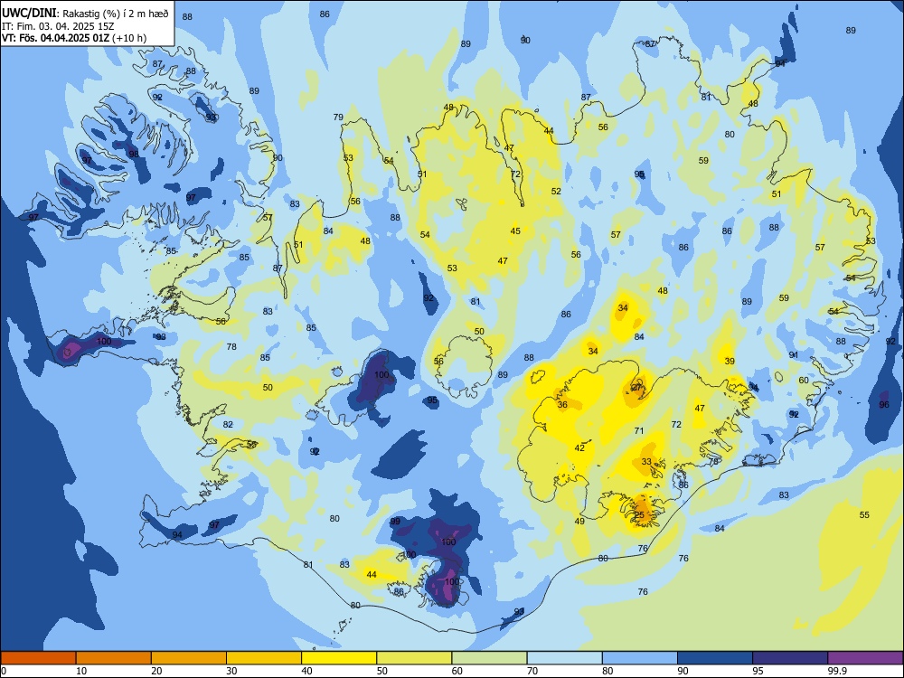Click the '36' humidity value on the map
Screen dimensions: 904x678
click(562, 404)
